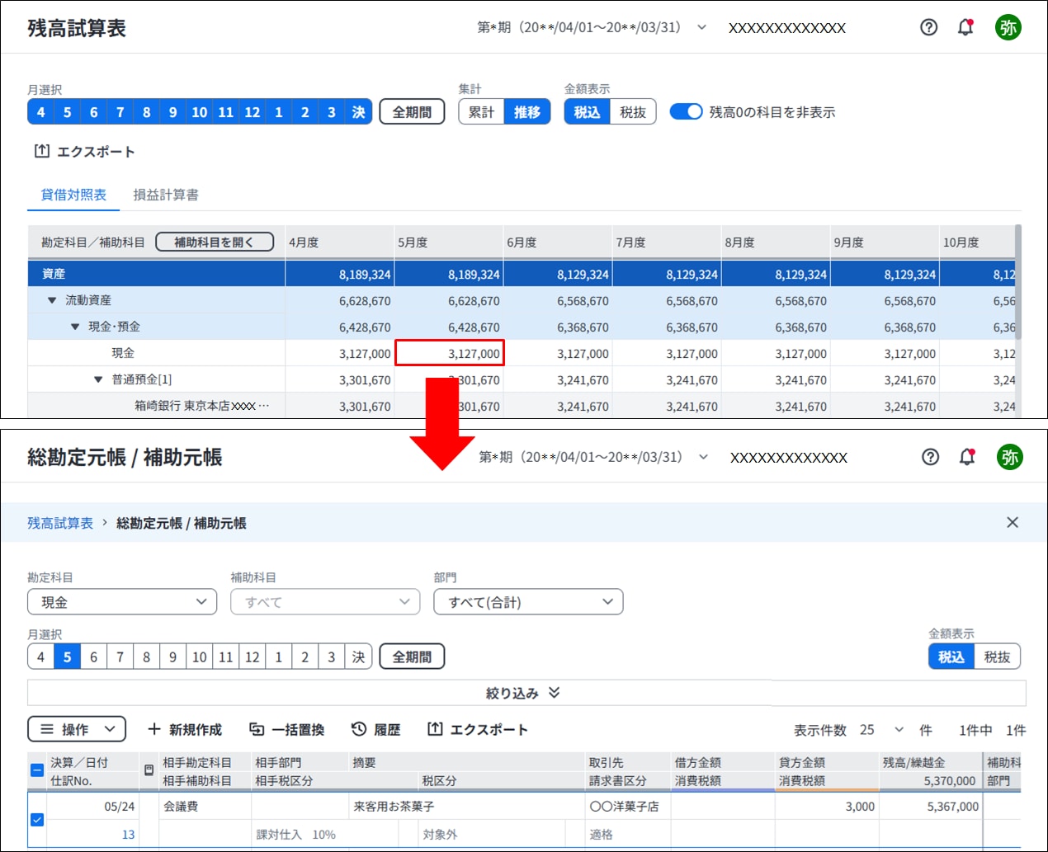Select month 9 in ledger month selector
The width and height of the screenshot is (1048, 852).
coord(172,657)
